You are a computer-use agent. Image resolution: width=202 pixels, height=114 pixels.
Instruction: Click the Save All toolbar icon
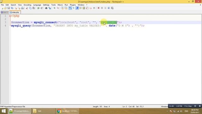click(x=12, y=8)
